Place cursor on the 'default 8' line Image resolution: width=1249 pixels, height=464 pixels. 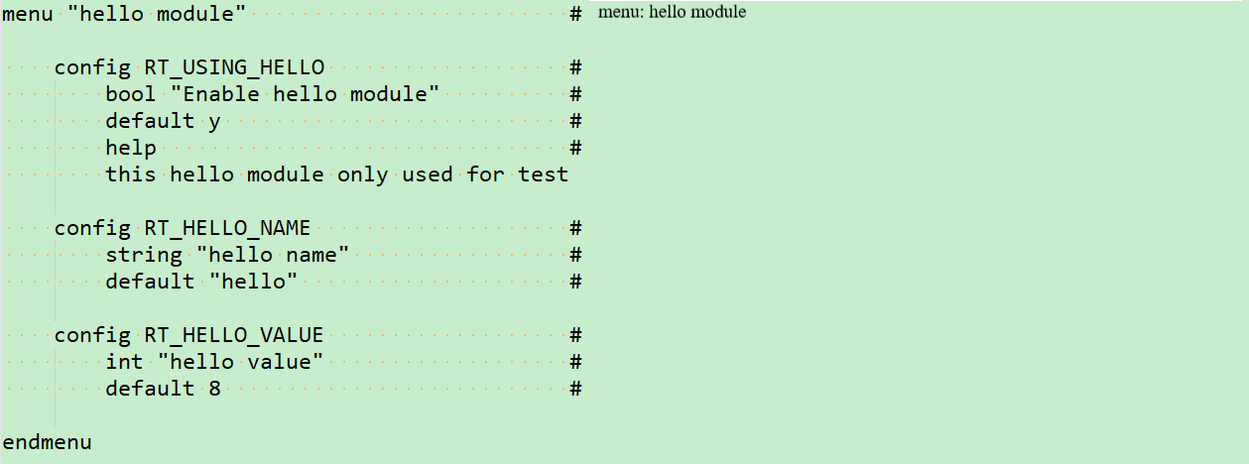pyautogui.click(x=163, y=389)
